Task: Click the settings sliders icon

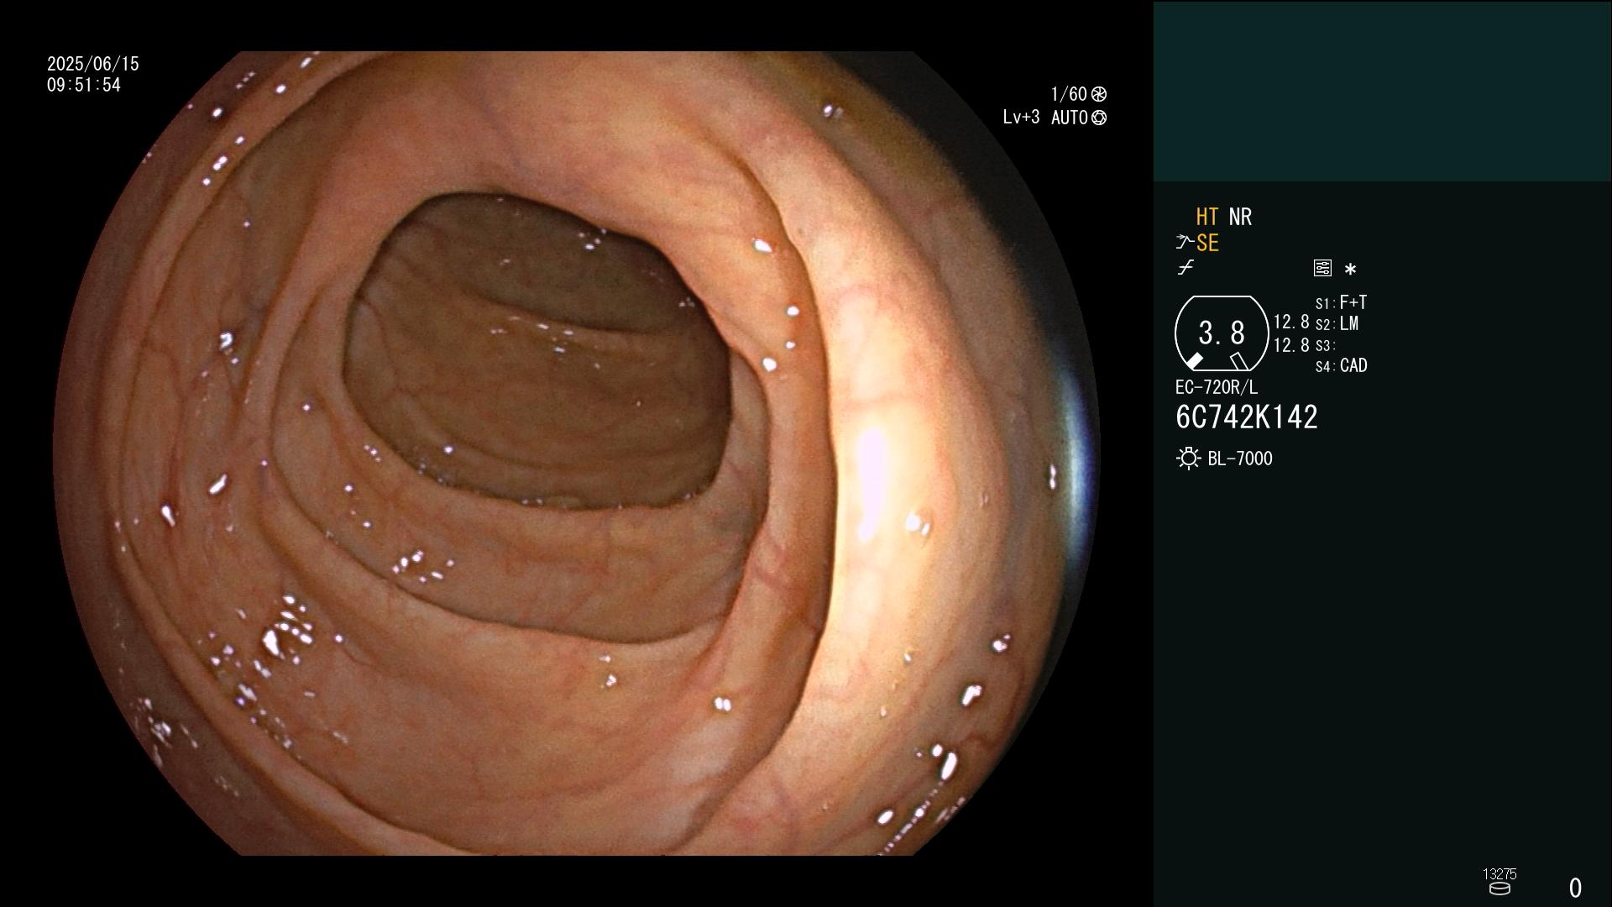Action: [1322, 268]
